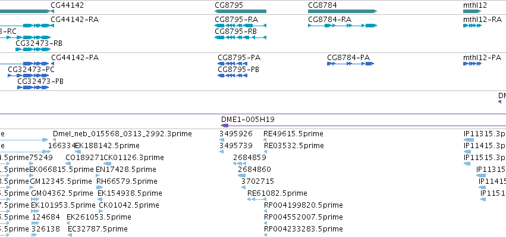Click the CG8784-RA transcript glyph
506x238 pixels.
point(342,26)
